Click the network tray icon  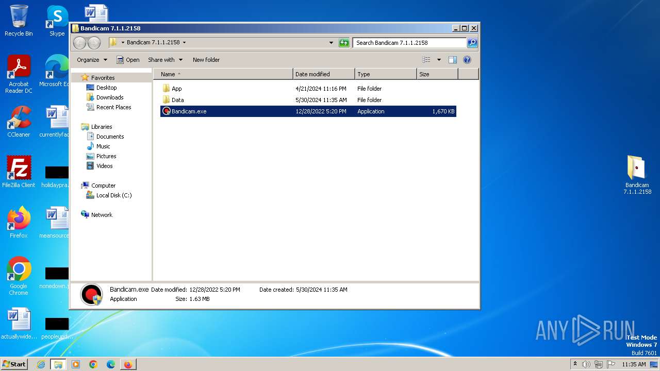[599, 364]
